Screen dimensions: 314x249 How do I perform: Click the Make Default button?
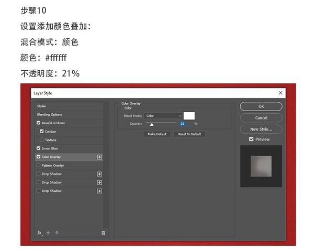click(x=157, y=134)
